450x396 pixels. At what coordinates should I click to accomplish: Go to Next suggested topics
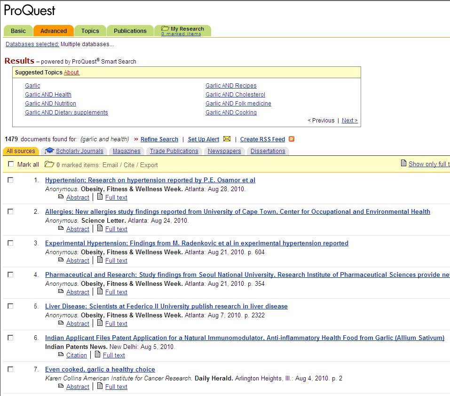(x=349, y=121)
